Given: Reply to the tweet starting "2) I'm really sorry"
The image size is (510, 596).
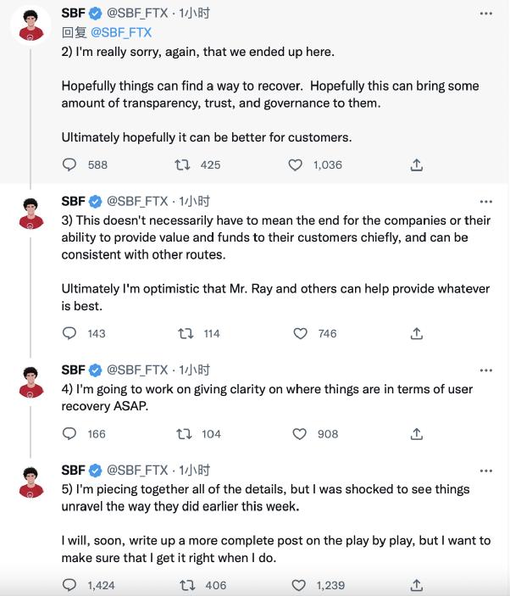Looking at the screenshot, I should pyautogui.click(x=70, y=164).
